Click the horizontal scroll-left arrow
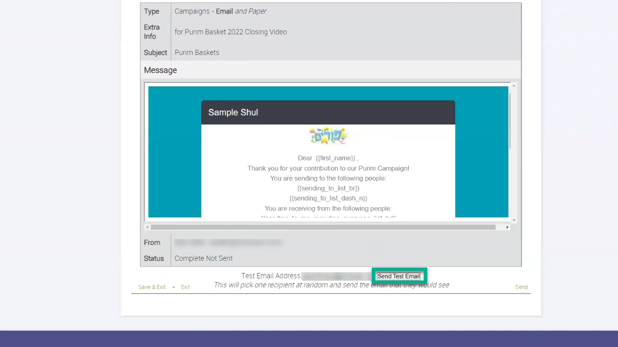The image size is (618, 347). point(147,227)
